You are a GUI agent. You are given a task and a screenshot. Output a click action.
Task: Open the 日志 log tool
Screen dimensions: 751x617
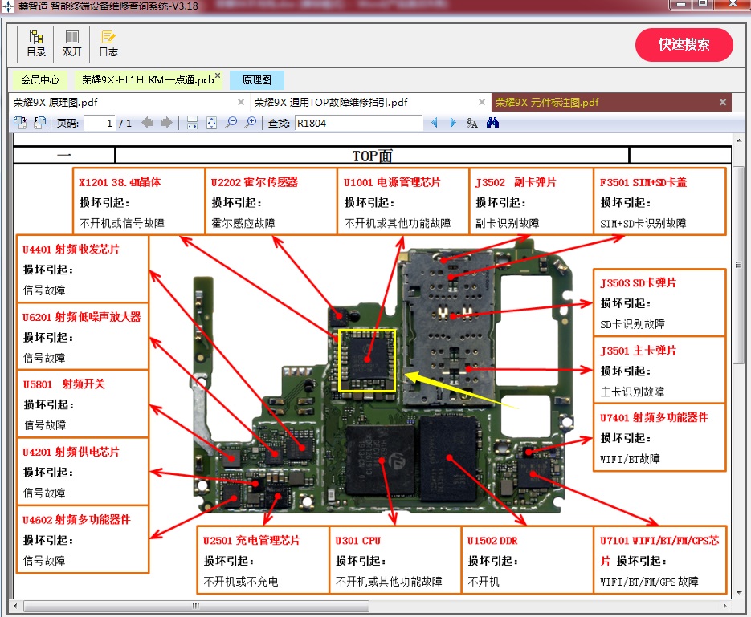108,43
